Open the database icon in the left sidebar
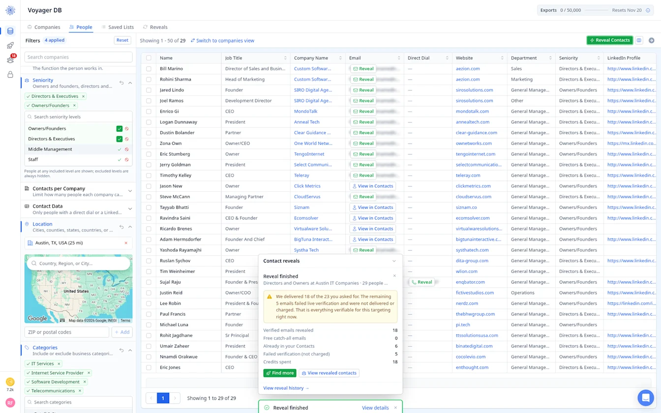The image size is (661, 413). (10, 31)
